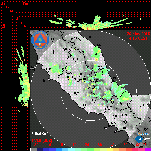Image resolution: width=151 pixels, height=151 pixels.
Task: Click the radar center crosshair
Action: point(91,91)
